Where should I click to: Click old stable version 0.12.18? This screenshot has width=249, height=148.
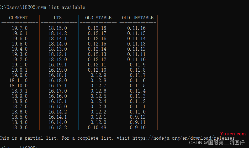pyautogui.click(x=97, y=28)
